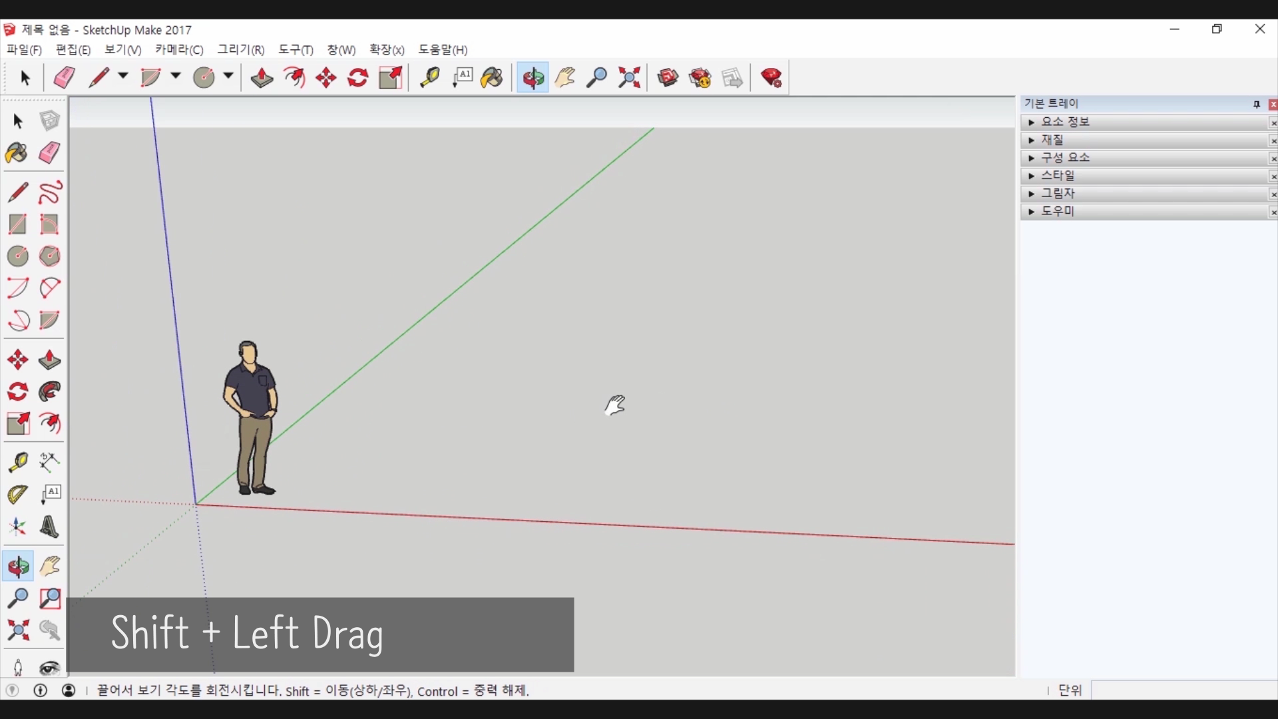Activate the Push/Pull tool in top toolbar
This screenshot has height=719, width=1278.
point(262,78)
